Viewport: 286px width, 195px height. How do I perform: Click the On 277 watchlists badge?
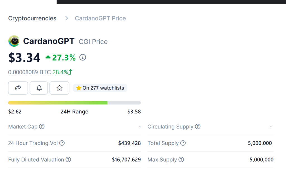pyautogui.click(x=100, y=88)
